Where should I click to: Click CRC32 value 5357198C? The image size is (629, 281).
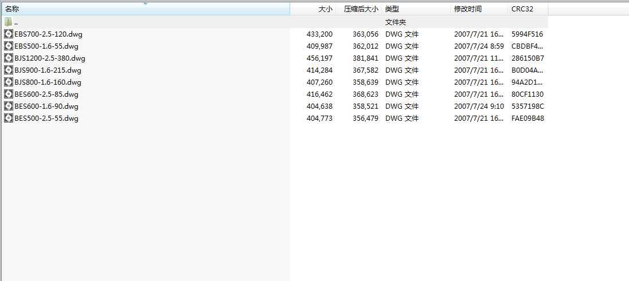(528, 106)
